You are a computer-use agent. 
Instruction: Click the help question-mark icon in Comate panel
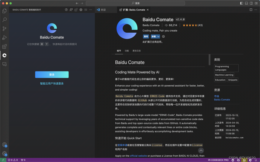tap(66, 10)
